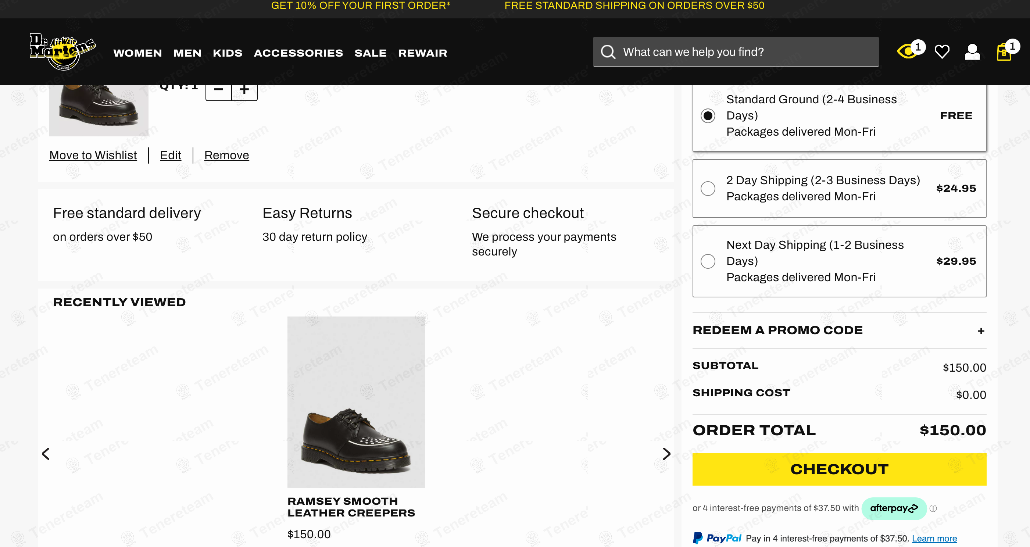Show previous recently viewed items
Screen dimensions: 1030x547
(46, 453)
